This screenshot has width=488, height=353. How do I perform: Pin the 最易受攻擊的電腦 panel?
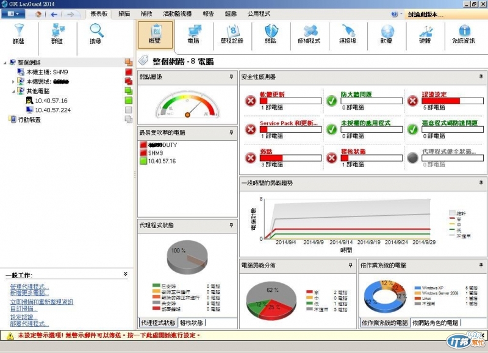[231, 132]
